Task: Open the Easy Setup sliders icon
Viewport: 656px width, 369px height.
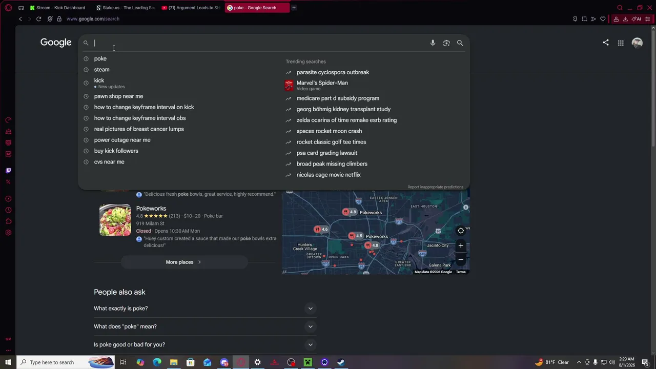Action: point(648,19)
